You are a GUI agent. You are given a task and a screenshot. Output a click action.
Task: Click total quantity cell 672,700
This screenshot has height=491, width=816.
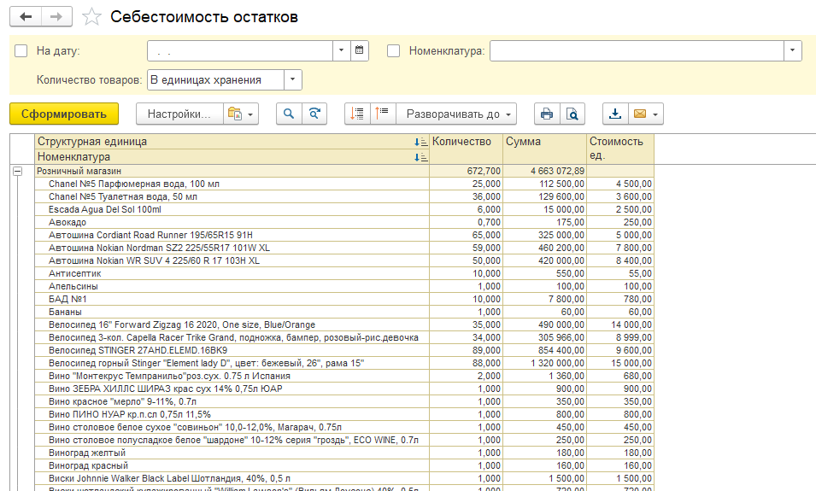tap(467, 171)
